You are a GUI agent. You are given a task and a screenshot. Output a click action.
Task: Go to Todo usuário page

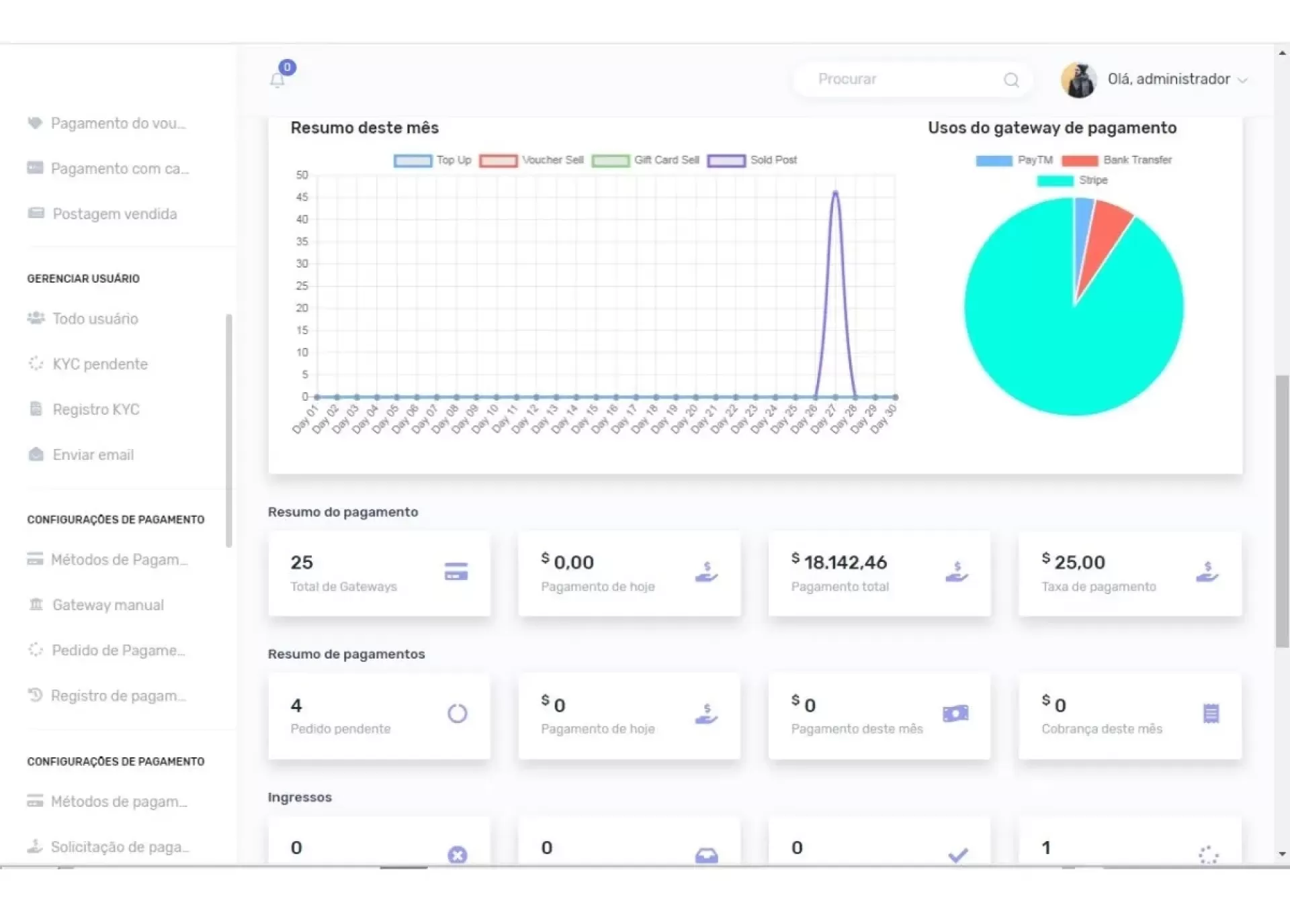point(95,319)
